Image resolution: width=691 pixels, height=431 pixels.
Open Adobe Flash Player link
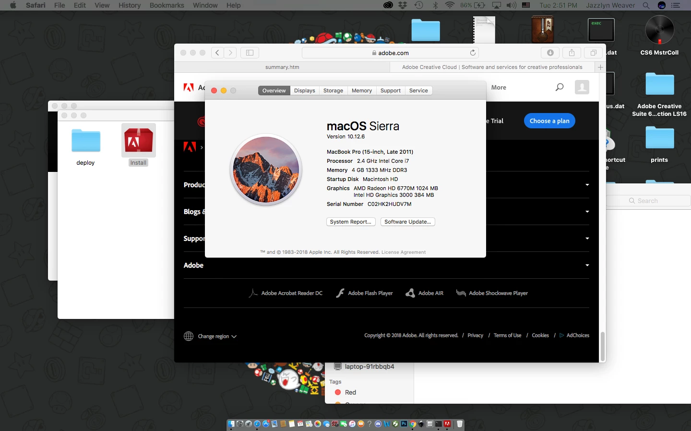point(364,293)
